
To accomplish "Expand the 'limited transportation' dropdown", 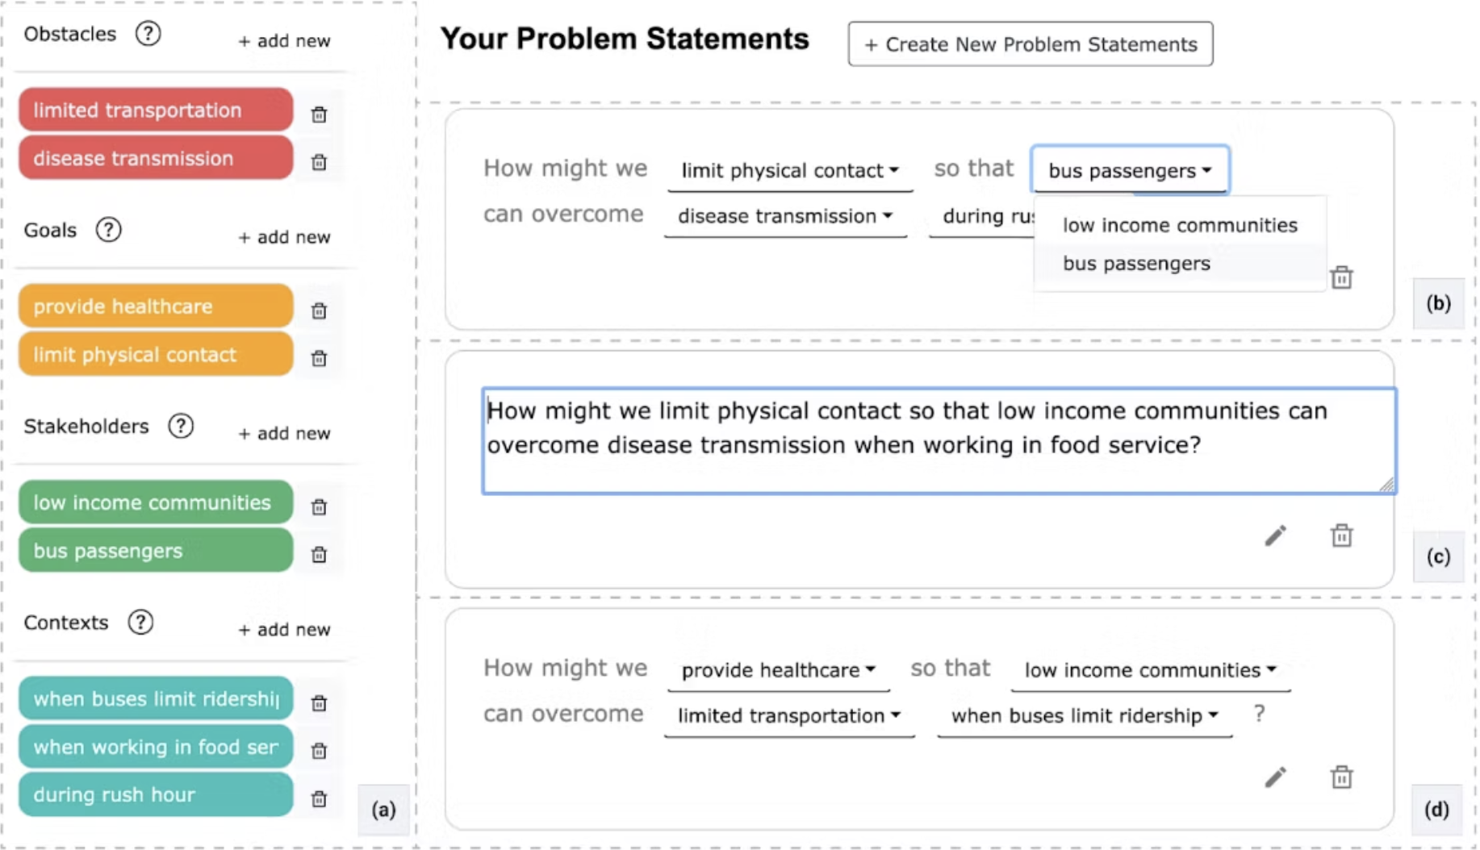I will click(788, 716).
